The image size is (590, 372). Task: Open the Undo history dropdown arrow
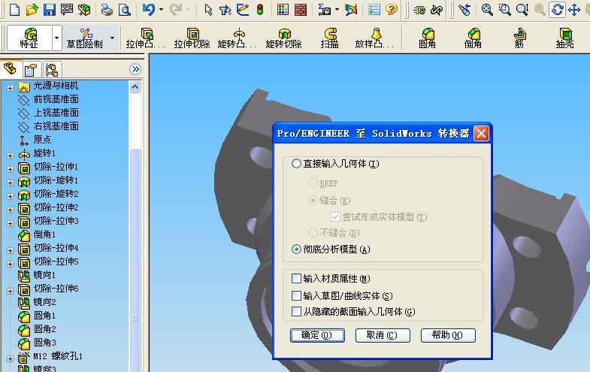[161, 10]
